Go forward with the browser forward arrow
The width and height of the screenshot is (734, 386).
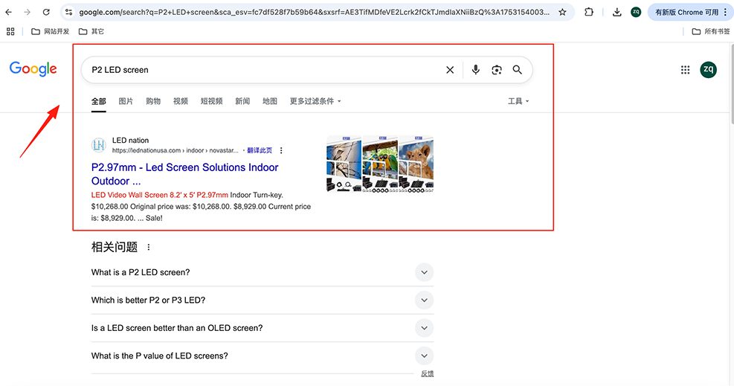(28, 12)
